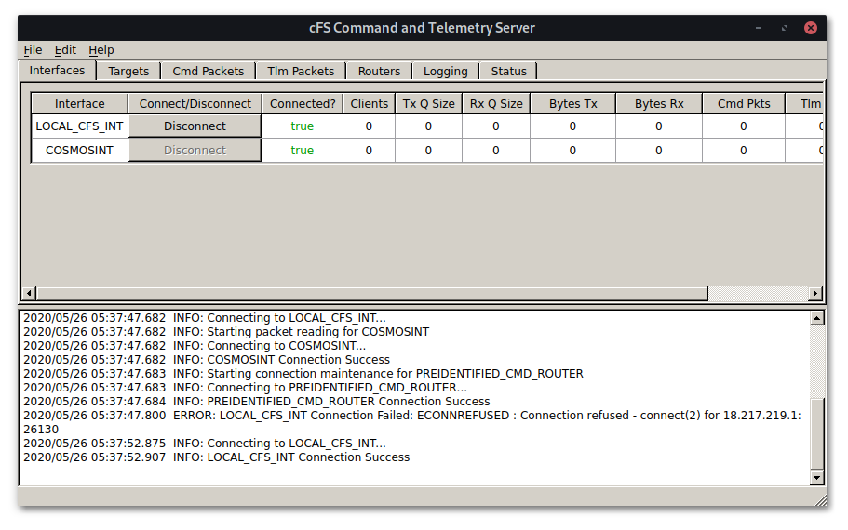Click the interface table horizontal scrollbar

372,294
